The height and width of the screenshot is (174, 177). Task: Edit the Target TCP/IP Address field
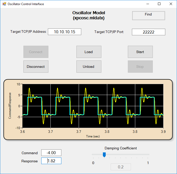click(64, 32)
